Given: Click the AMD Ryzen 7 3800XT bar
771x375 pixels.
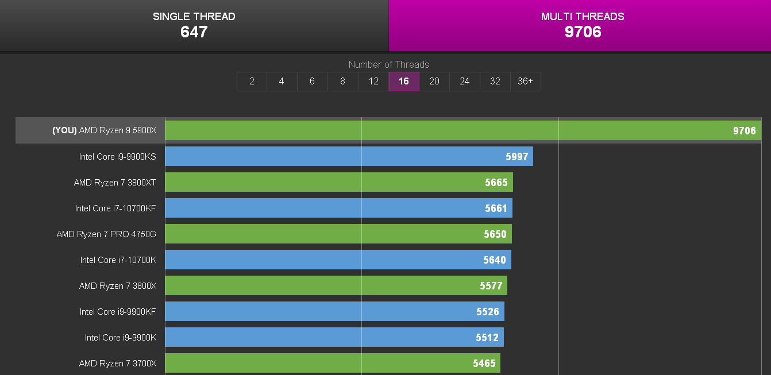Looking at the screenshot, I should point(339,182).
